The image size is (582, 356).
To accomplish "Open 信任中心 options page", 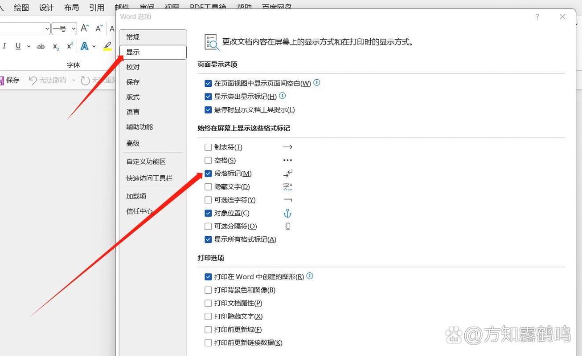I will [153, 211].
